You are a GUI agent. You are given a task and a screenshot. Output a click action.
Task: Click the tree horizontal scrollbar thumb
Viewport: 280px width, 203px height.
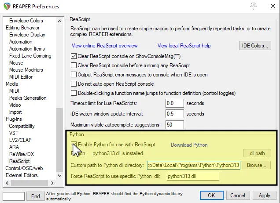29,183
